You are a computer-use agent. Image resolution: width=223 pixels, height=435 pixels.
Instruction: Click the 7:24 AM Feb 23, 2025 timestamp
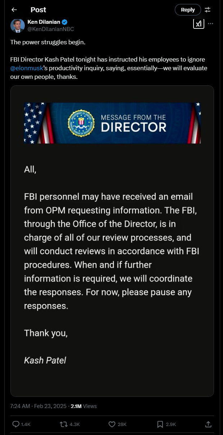[38, 406]
